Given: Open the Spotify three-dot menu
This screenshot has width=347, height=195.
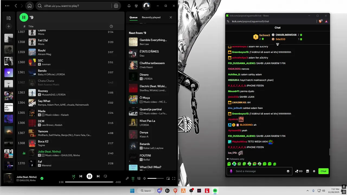Looking at the screenshot, I should (7, 6).
